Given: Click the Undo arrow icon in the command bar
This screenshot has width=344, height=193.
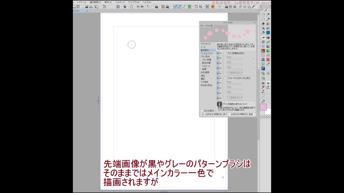Looking at the screenshot, I should (x=148, y=6).
